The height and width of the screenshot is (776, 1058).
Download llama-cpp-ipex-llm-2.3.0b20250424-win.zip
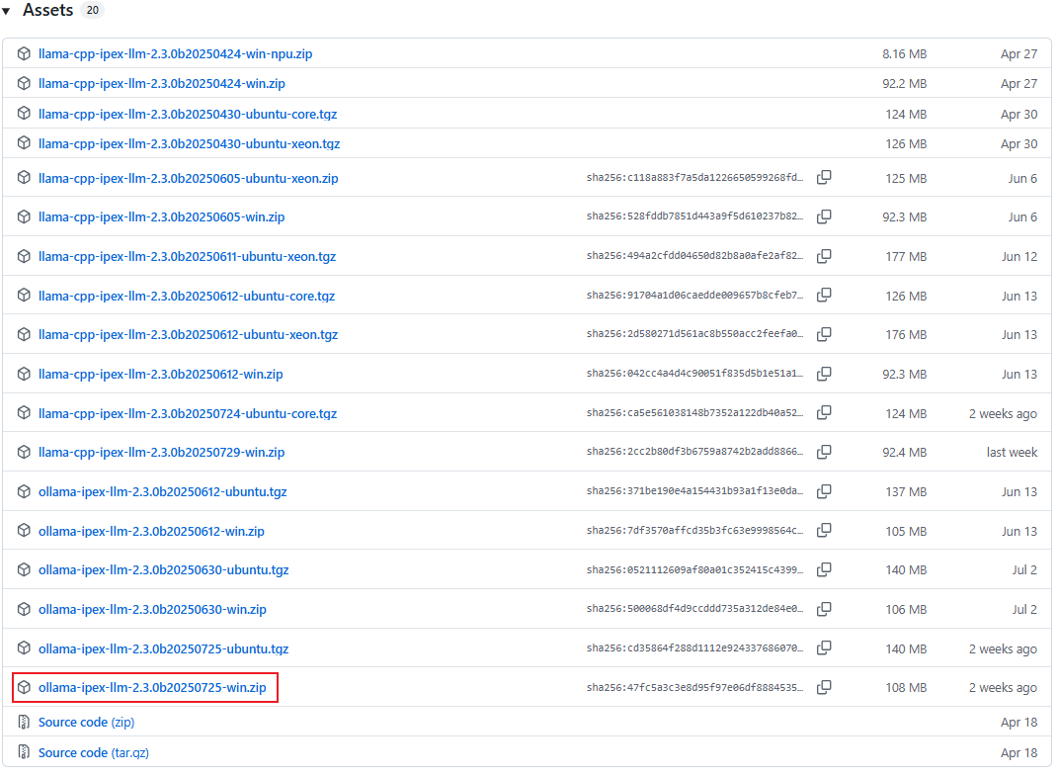tap(162, 84)
